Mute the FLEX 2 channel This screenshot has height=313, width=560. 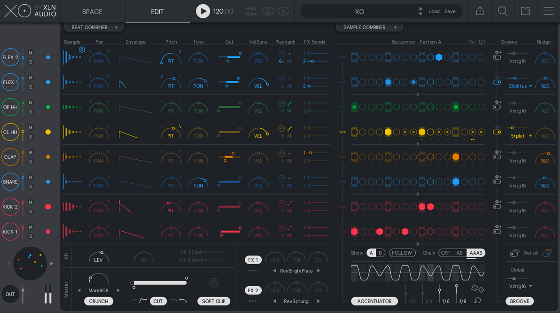[x=31, y=53]
